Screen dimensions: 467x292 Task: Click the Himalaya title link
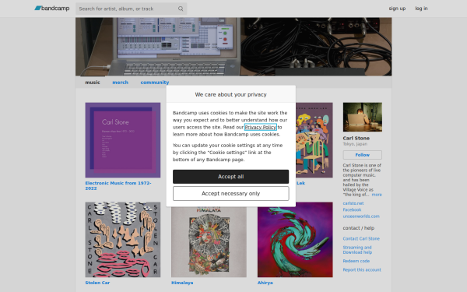click(x=182, y=283)
